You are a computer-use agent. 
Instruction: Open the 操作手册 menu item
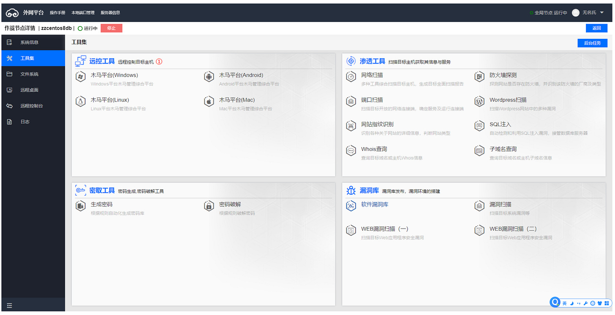coord(57,13)
